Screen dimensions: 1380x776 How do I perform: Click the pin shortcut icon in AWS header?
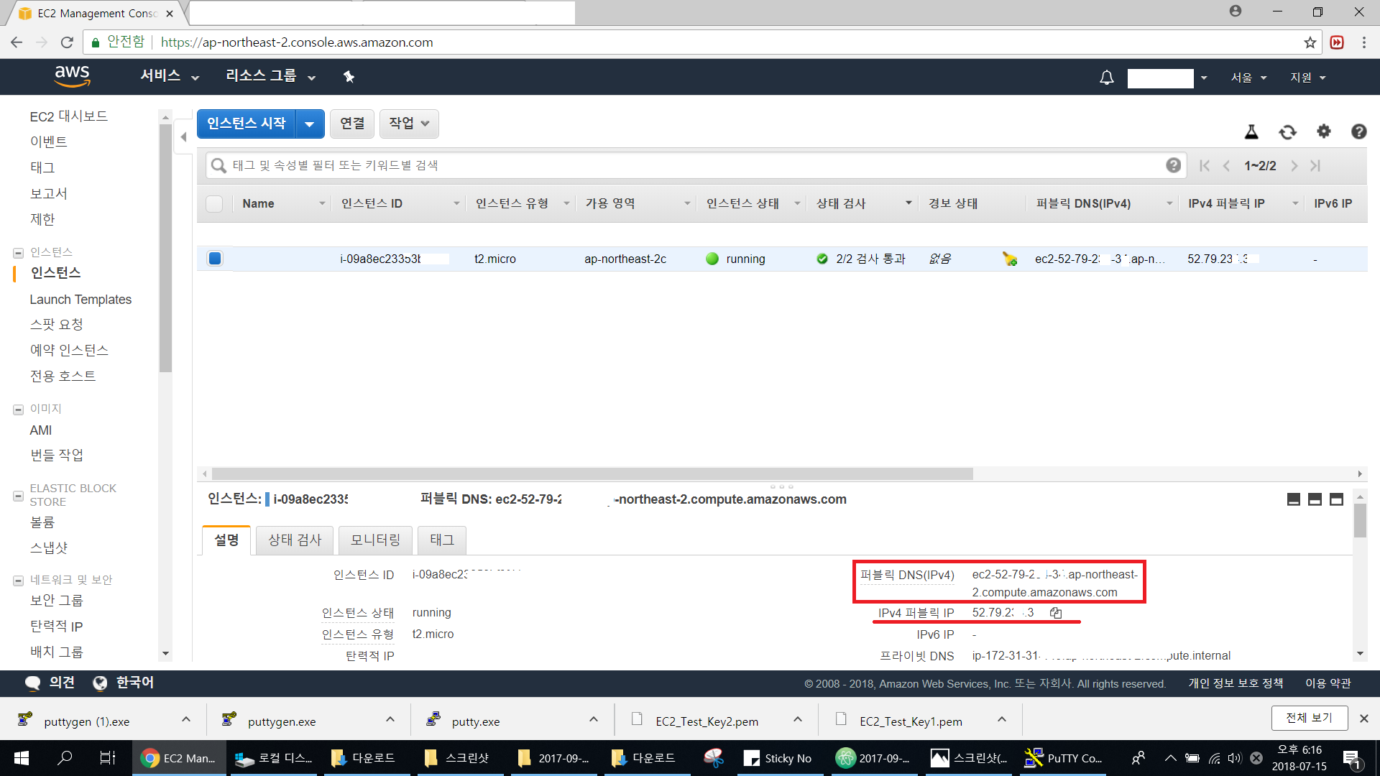pyautogui.click(x=349, y=77)
